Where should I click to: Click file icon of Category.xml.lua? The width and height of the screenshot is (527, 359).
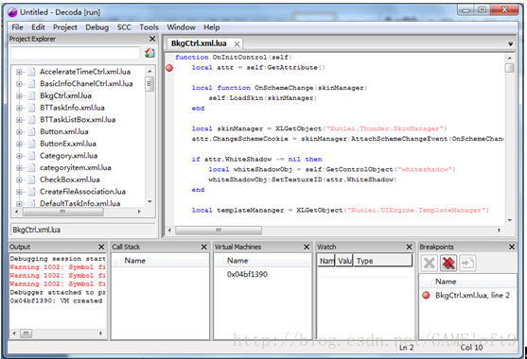31,156
